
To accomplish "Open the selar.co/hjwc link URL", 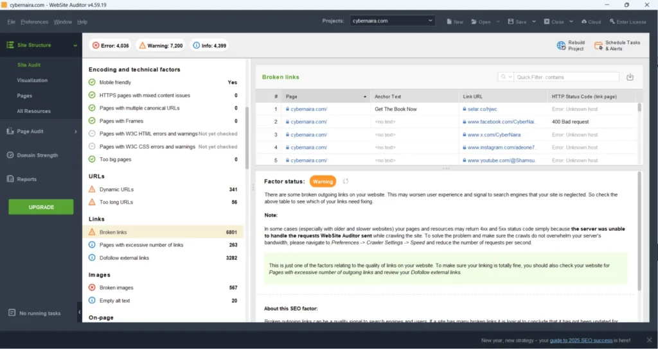I will [x=482, y=109].
